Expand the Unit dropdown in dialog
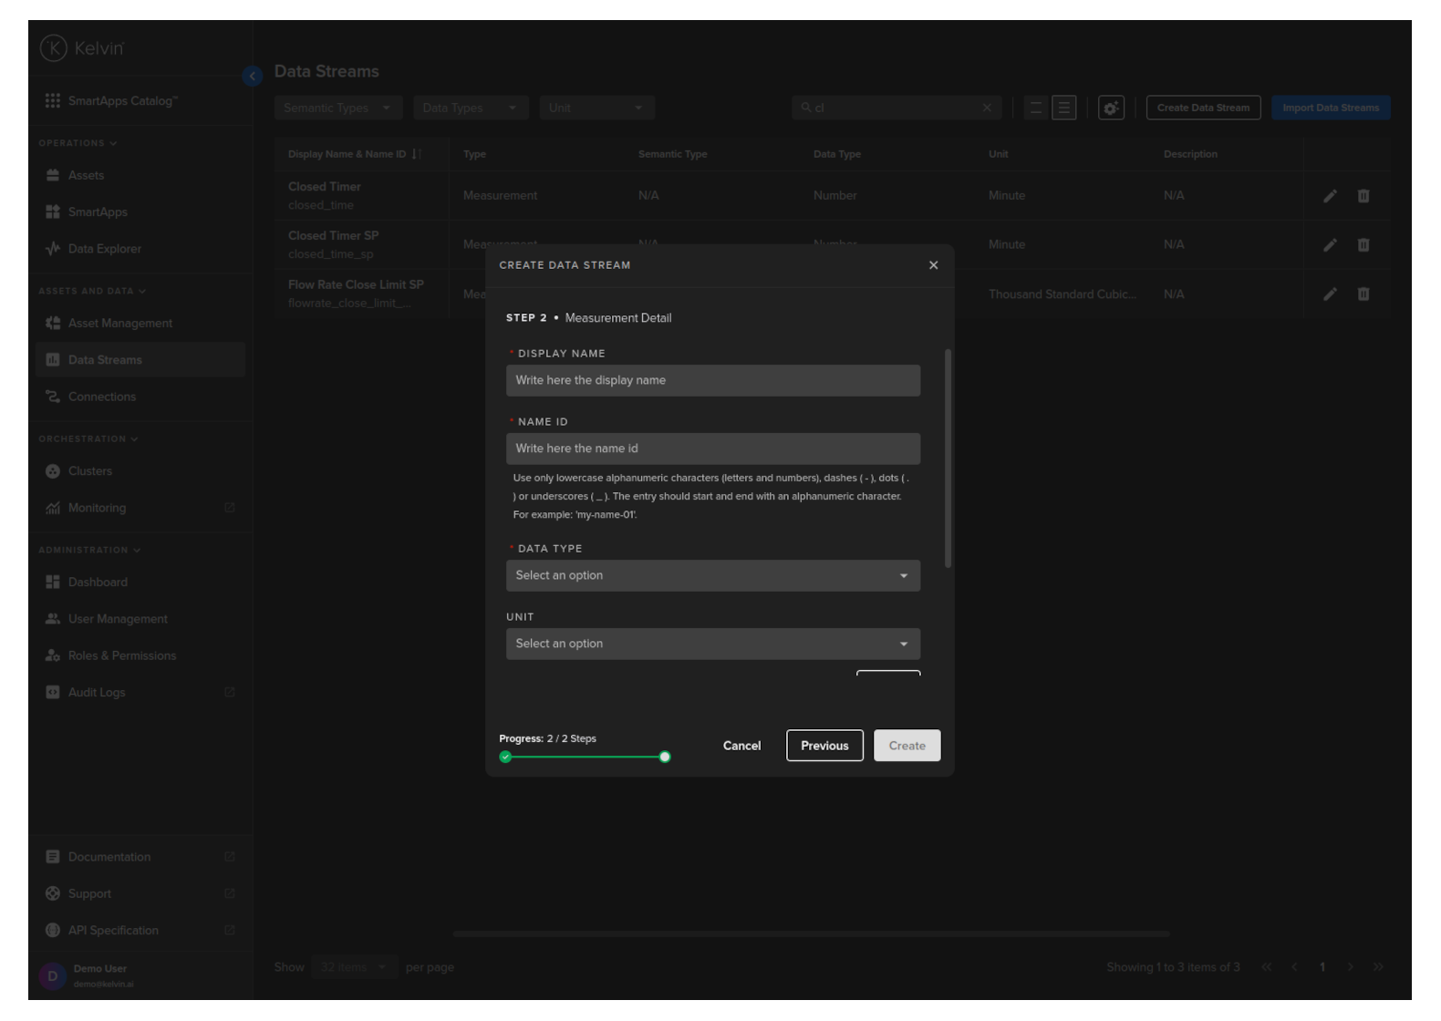1441x1021 pixels. tap(712, 644)
